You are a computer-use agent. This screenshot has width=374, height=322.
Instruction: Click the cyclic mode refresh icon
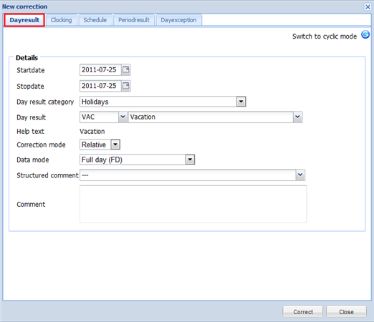tap(365, 35)
